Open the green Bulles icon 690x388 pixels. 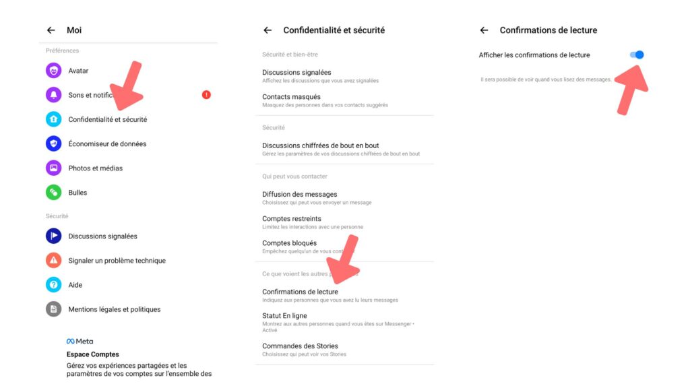54,192
